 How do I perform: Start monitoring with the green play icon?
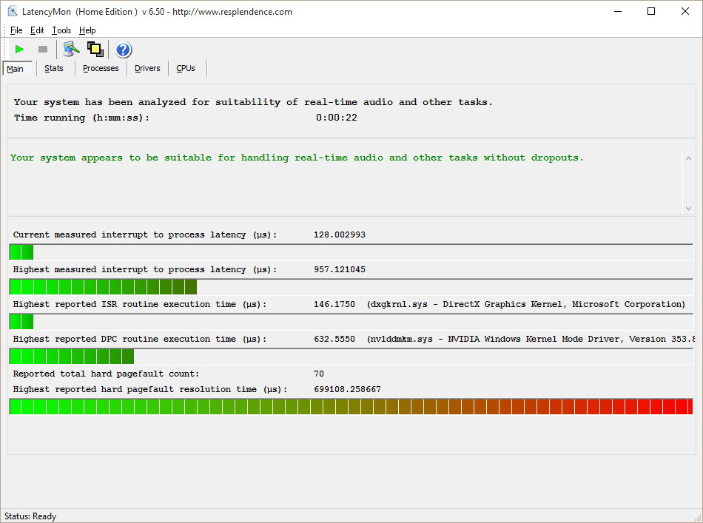[x=20, y=50]
